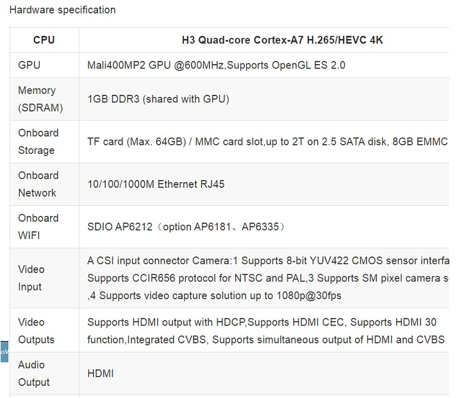
Task: Select the CPU header cell
Action: (44, 40)
